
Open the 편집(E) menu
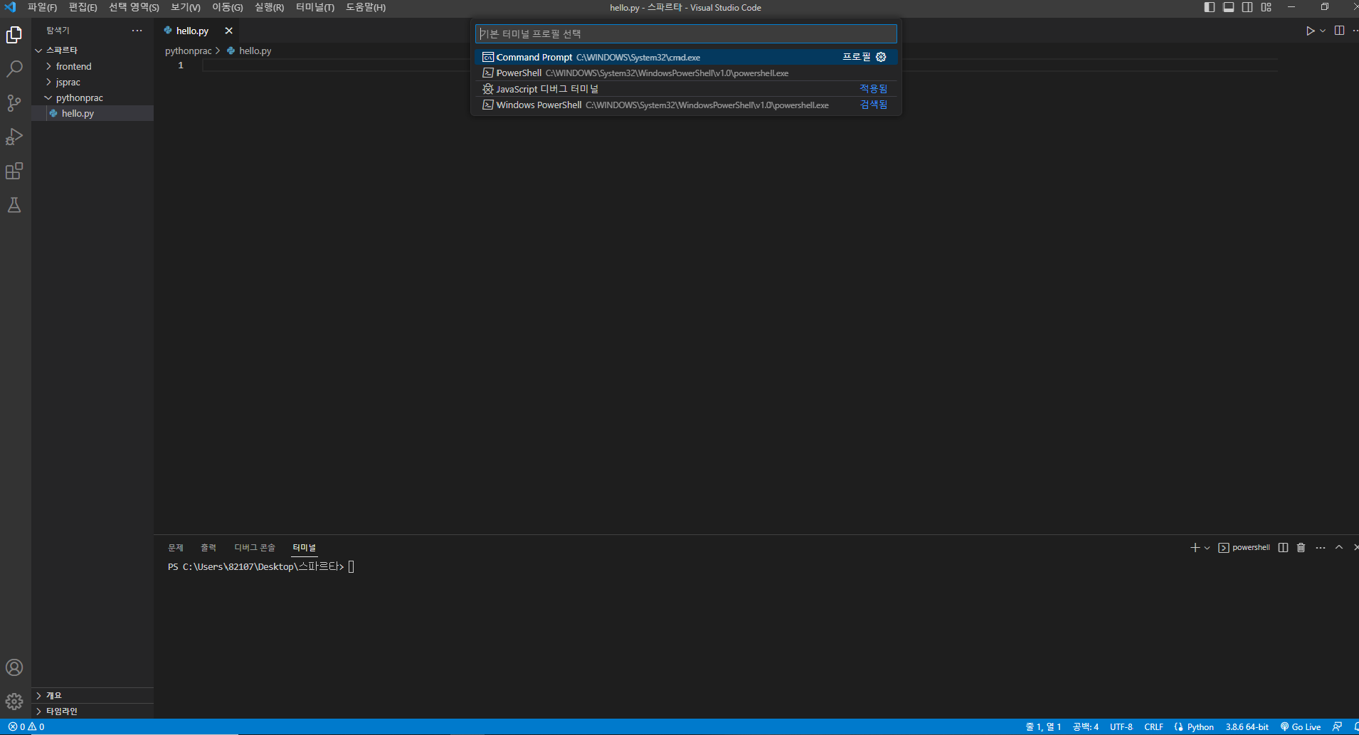pyautogui.click(x=83, y=7)
